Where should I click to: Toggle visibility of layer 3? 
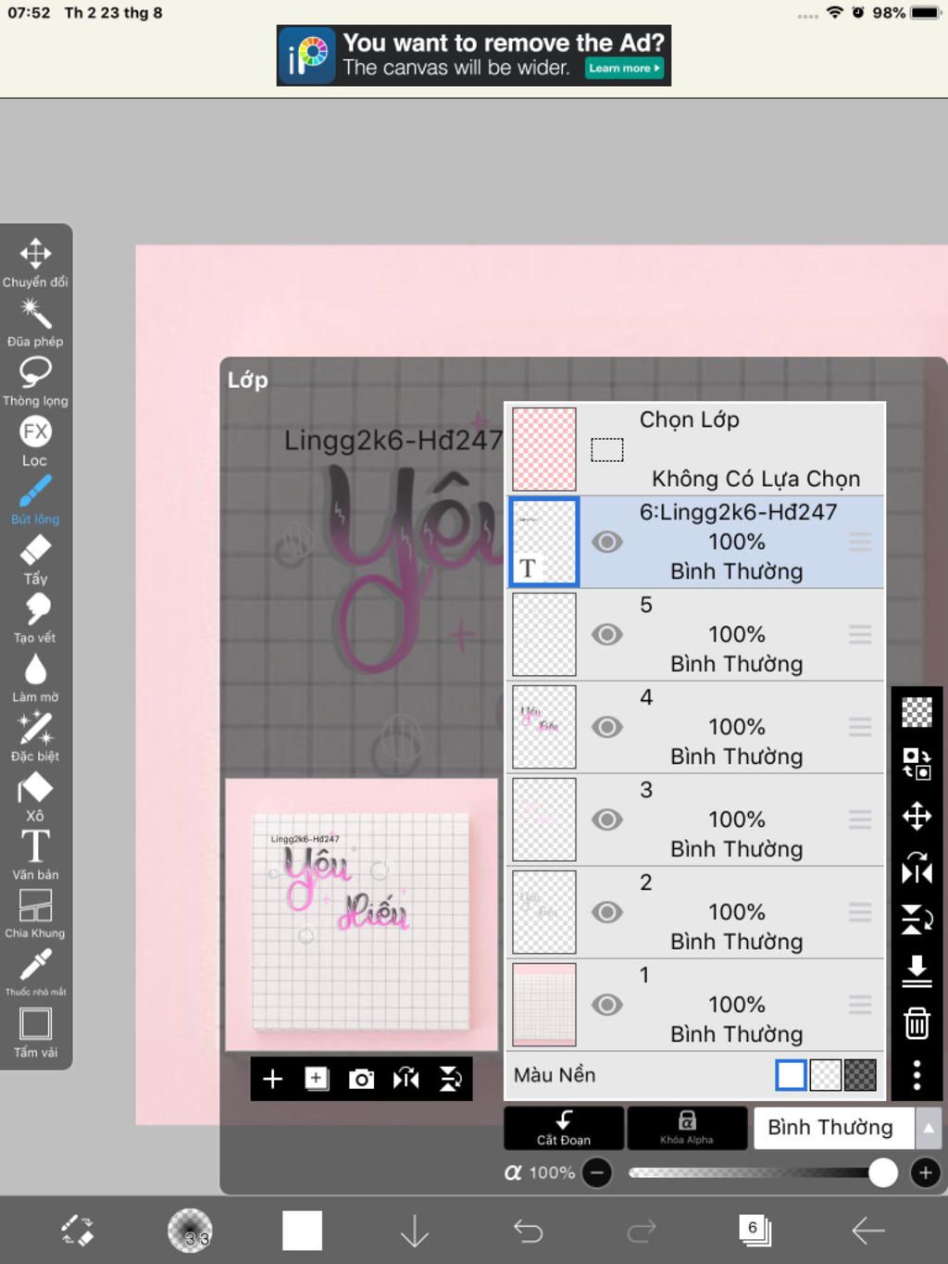point(607,820)
